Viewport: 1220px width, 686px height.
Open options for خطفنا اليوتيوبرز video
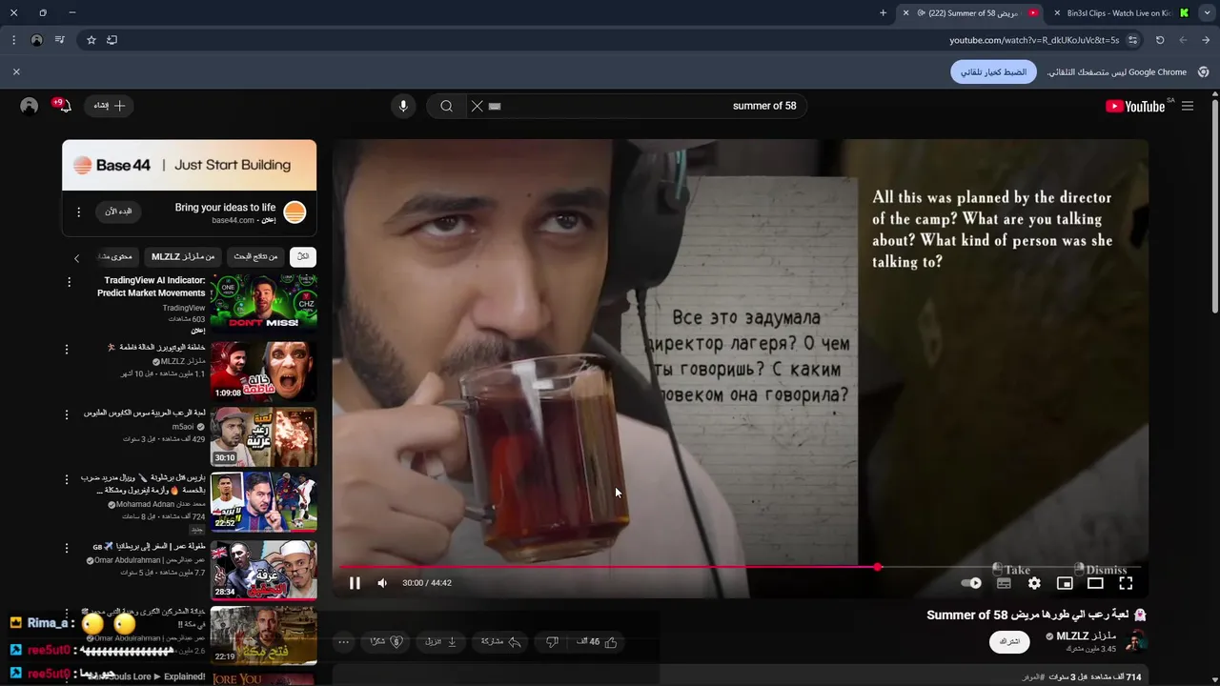point(67,350)
